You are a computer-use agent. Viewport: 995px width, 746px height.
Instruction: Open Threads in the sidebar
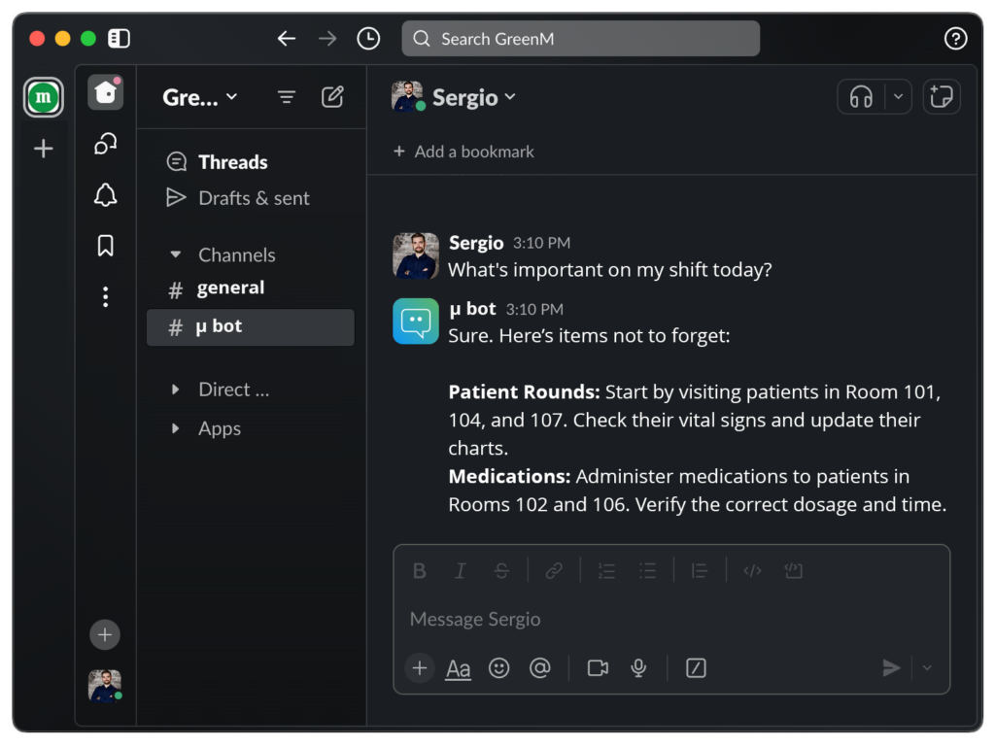(x=232, y=162)
